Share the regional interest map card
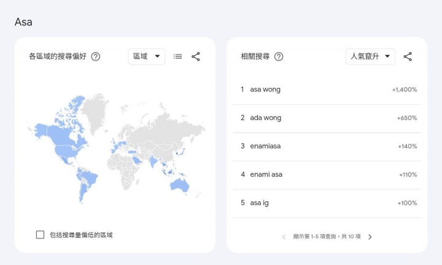The width and height of the screenshot is (442, 265). [196, 56]
